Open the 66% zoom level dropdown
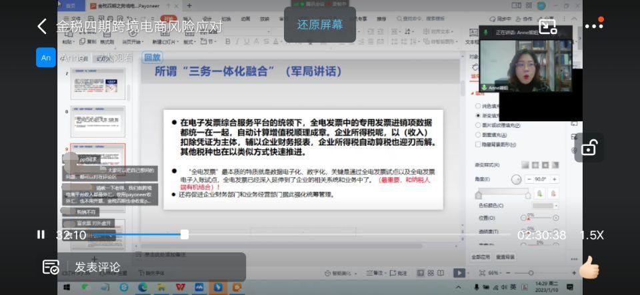640x295 pixels. pos(496,273)
